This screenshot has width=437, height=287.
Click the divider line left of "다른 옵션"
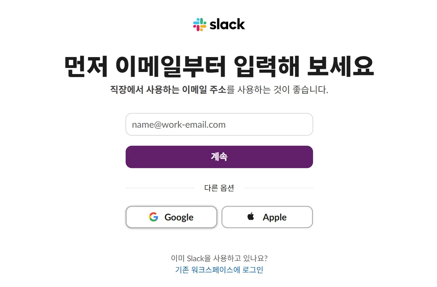[x=160, y=188]
